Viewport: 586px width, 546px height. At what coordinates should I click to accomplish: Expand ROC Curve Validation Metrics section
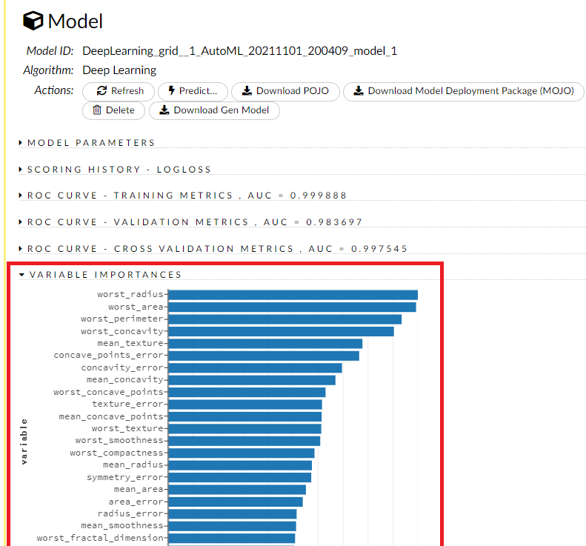point(21,222)
